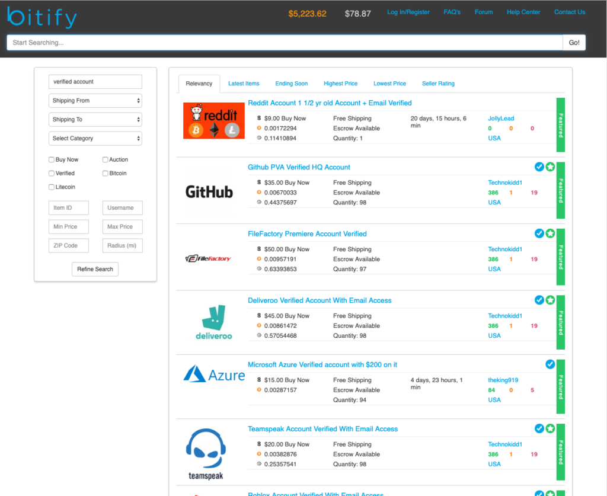Click Featured ribbon on Deliveroo listing
The width and height of the screenshot is (607, 496).
click(561, 322)
